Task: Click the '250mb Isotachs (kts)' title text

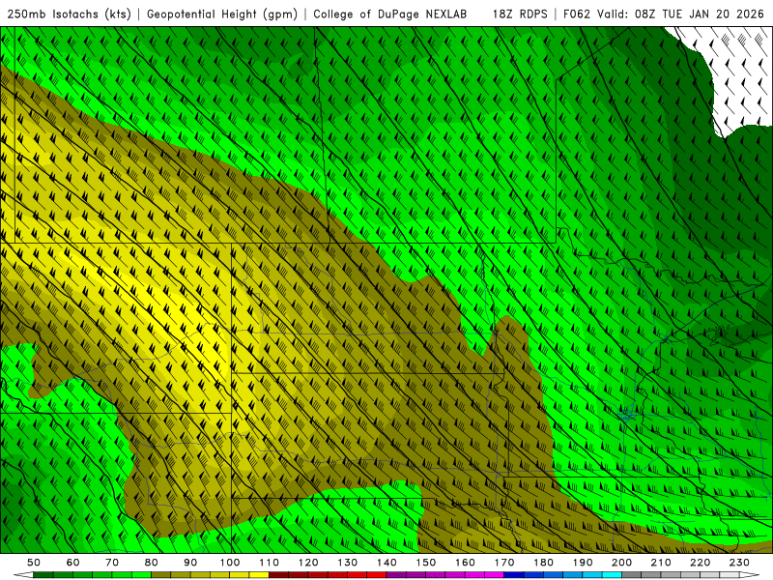Action: click(x=69, y=14)
